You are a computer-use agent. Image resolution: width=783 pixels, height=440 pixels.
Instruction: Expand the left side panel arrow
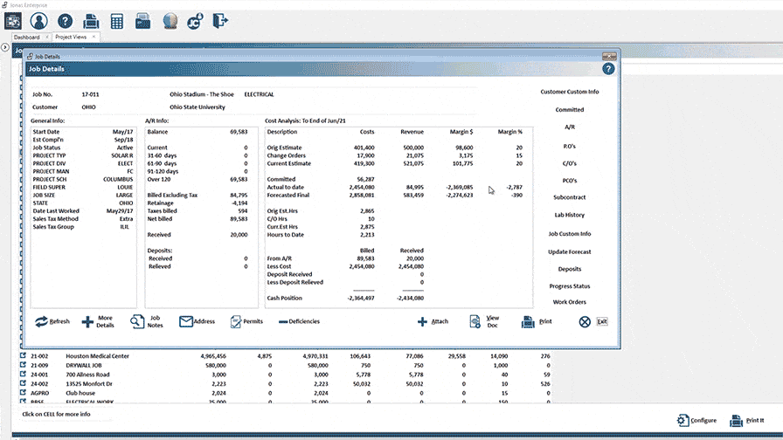pyautogui.click(x=5, y=47)
